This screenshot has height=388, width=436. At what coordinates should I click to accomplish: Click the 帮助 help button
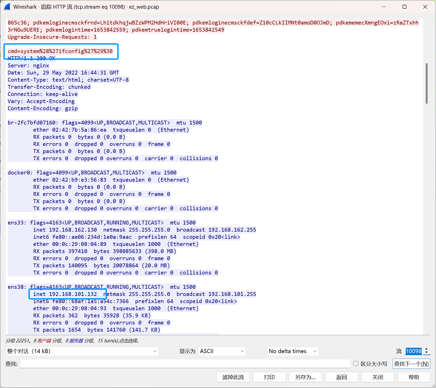click(x=414, y=377)
